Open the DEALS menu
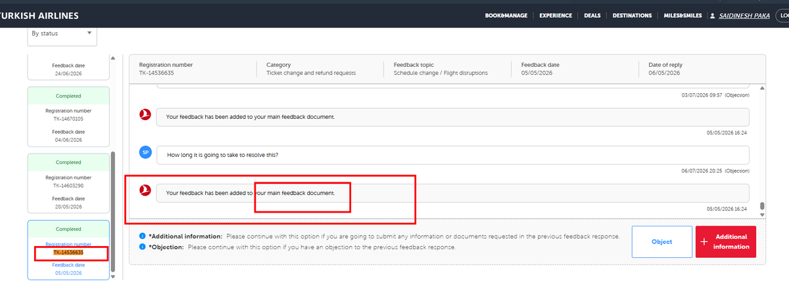Image resolution: width=789 pixels, height=290 pixels. click(592, 16)
